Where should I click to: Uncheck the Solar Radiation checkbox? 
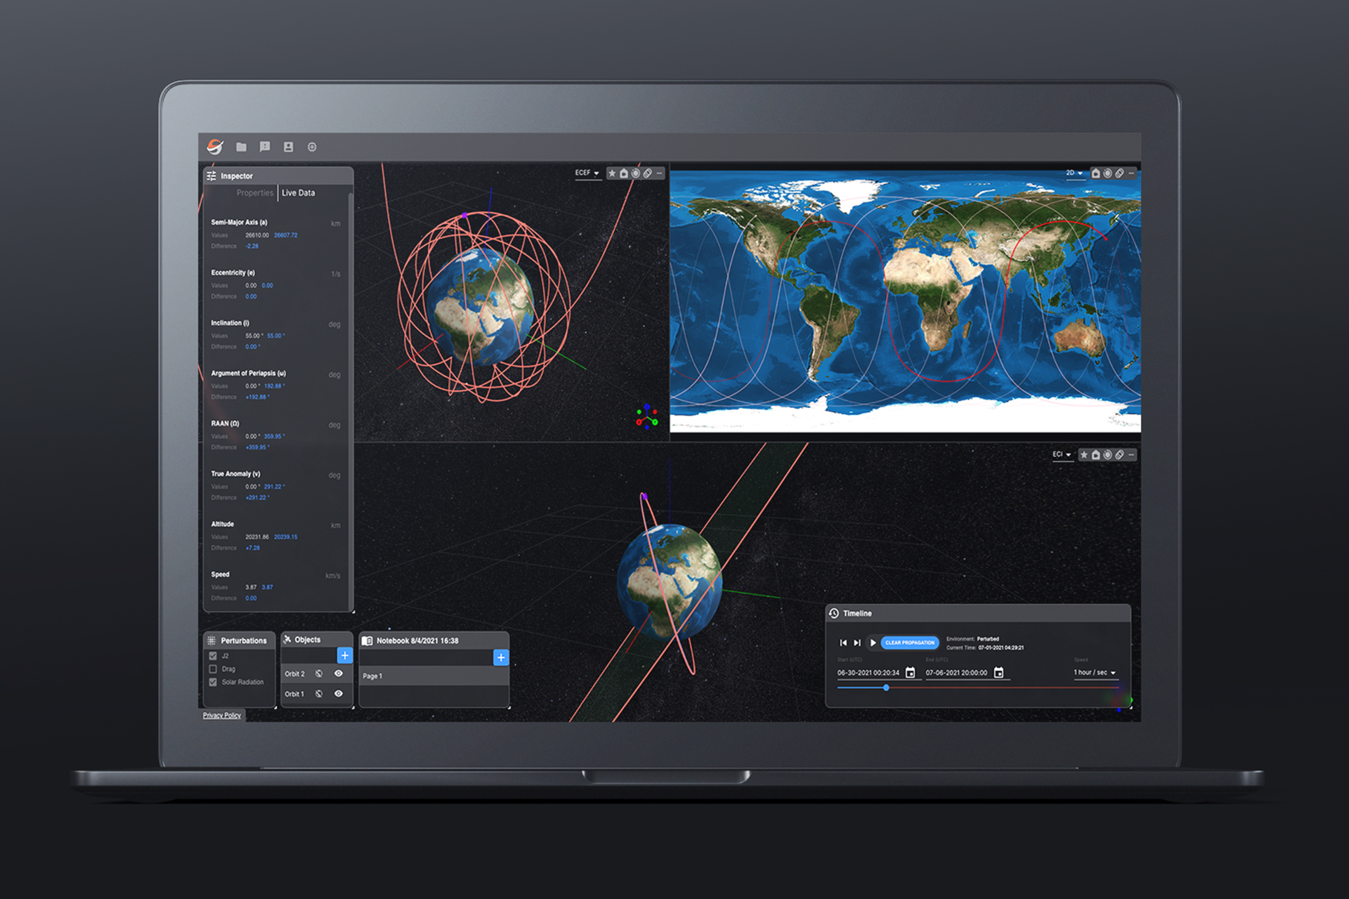[x=213, y=682]
